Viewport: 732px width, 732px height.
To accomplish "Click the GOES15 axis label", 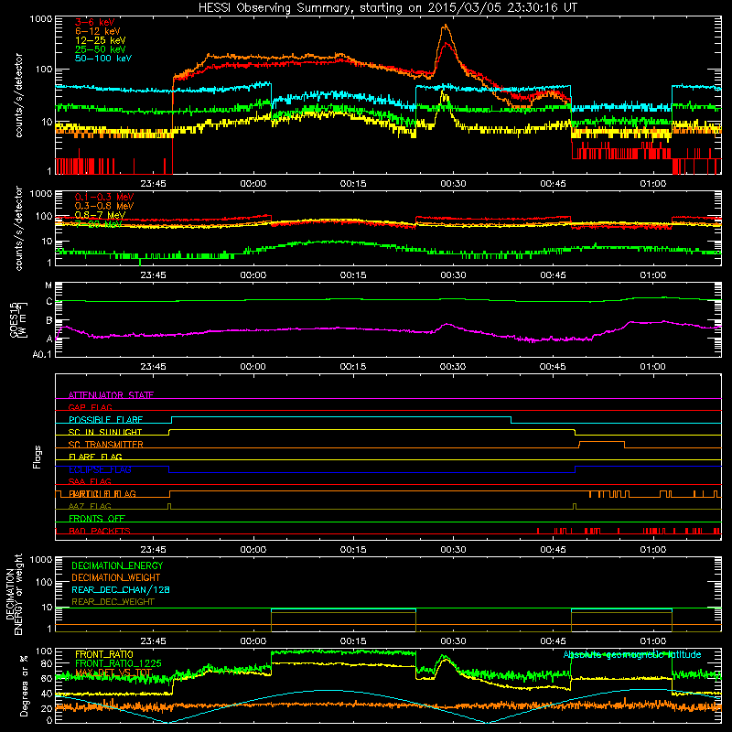I will (18, 319).
